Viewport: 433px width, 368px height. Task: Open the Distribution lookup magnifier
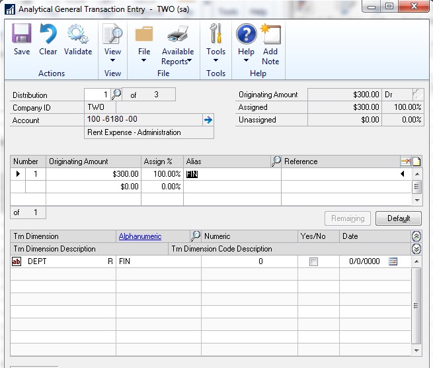coord(116,95)
